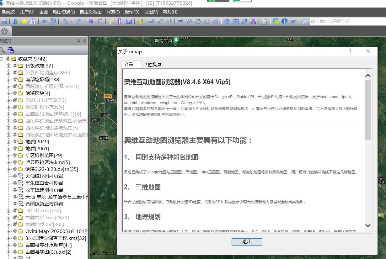386x259 pixels.
Task: Click the pencil edit toolbar icon
Action: coord(244,21)
